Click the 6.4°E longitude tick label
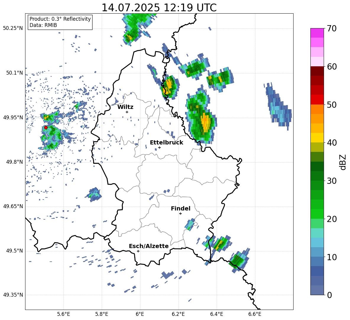 (216, 314)
